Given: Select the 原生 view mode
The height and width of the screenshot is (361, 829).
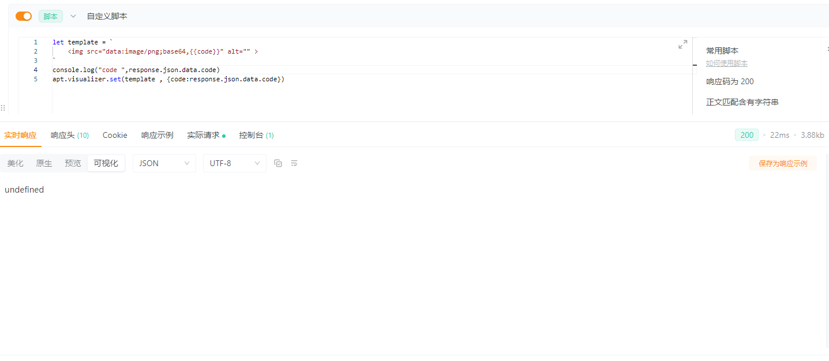Looking at the screenshot, I should (x=44, y=163).
